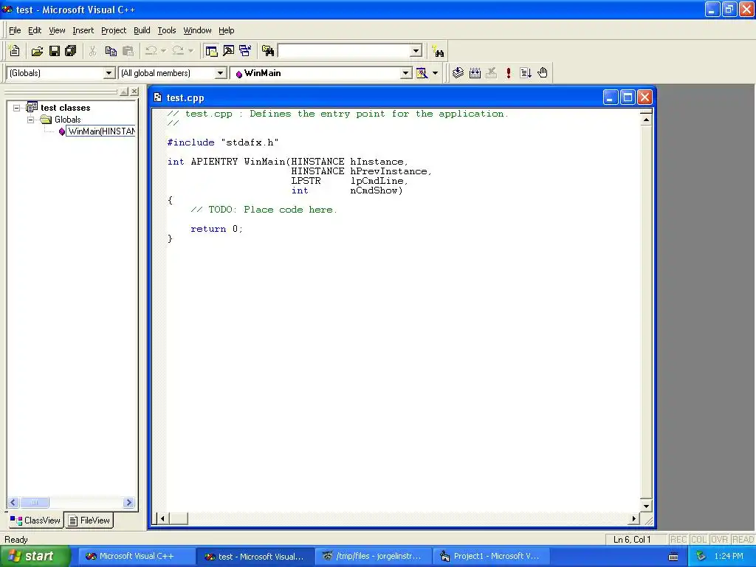
Task: Insert breakpoint with the hand icon
Action: [x=543, y=73]
